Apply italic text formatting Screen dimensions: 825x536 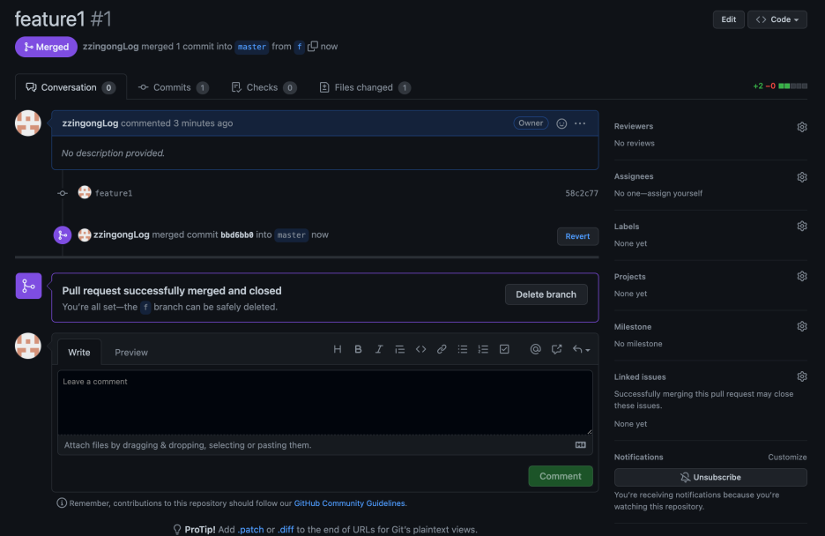[x=379, y=349]
